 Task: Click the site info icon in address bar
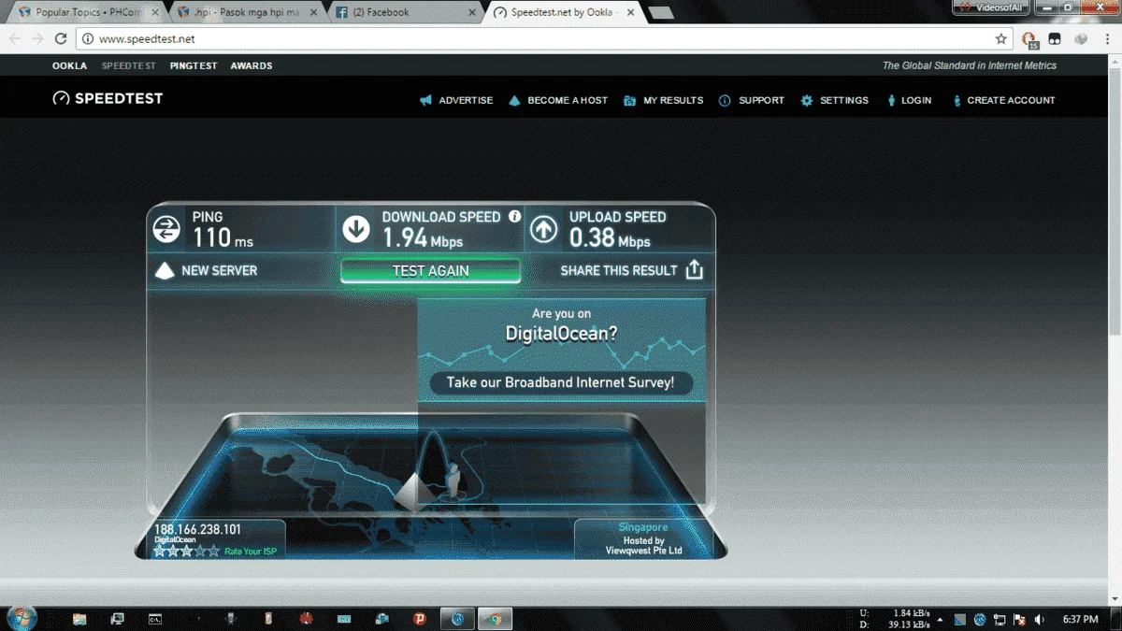88,39
